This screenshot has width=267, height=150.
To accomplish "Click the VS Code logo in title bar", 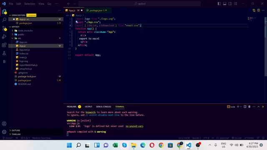I will 4,4.
